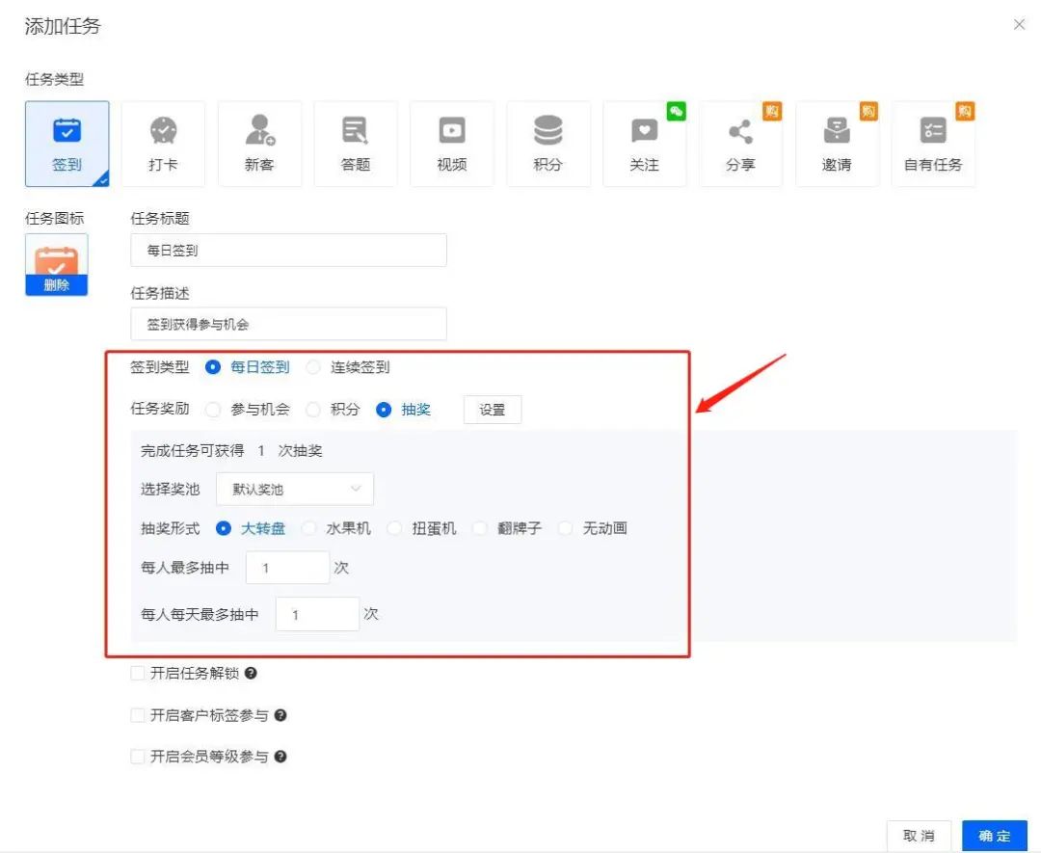Enable 开启会员等级参与 checkbox
1041x853 pixels.
pos(138,757)
